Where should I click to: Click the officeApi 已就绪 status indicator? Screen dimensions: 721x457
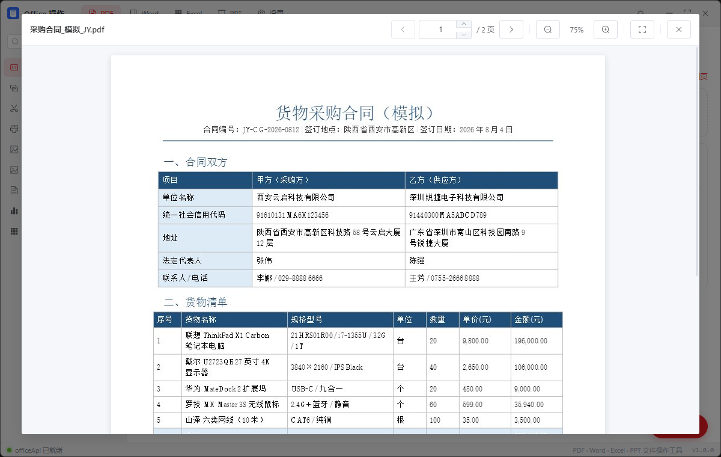[35, 450]
